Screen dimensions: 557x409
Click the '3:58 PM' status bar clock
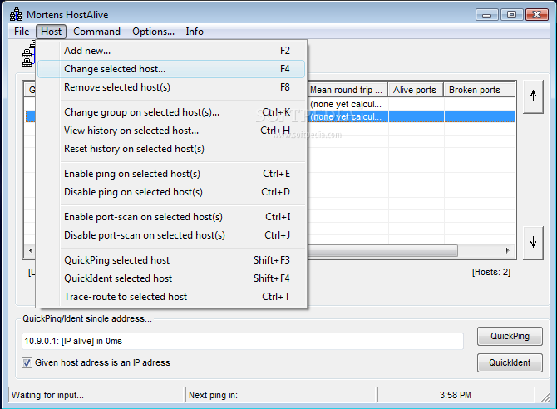tap(456, 395)
